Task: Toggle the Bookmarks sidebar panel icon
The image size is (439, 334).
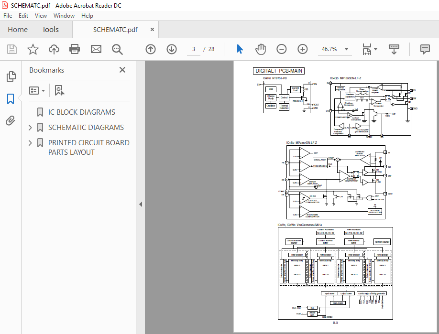Action: coord(11,99)
